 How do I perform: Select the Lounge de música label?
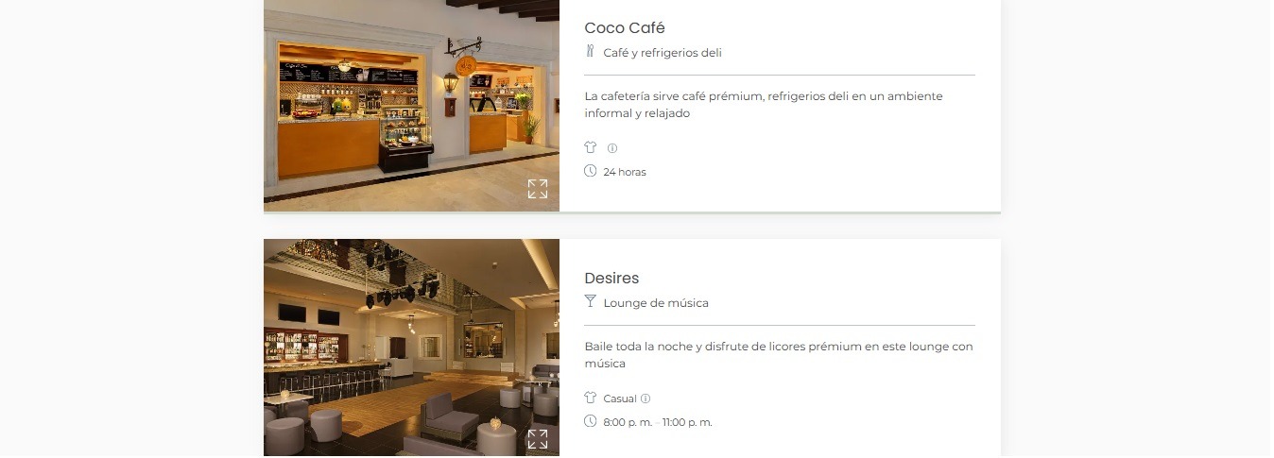tap(656, 303)
